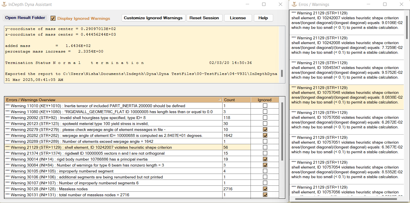Uncheck Ignored box for Warning 30014
The width and height of the screenshot is (410, 203).
click(x=265, y=159)
